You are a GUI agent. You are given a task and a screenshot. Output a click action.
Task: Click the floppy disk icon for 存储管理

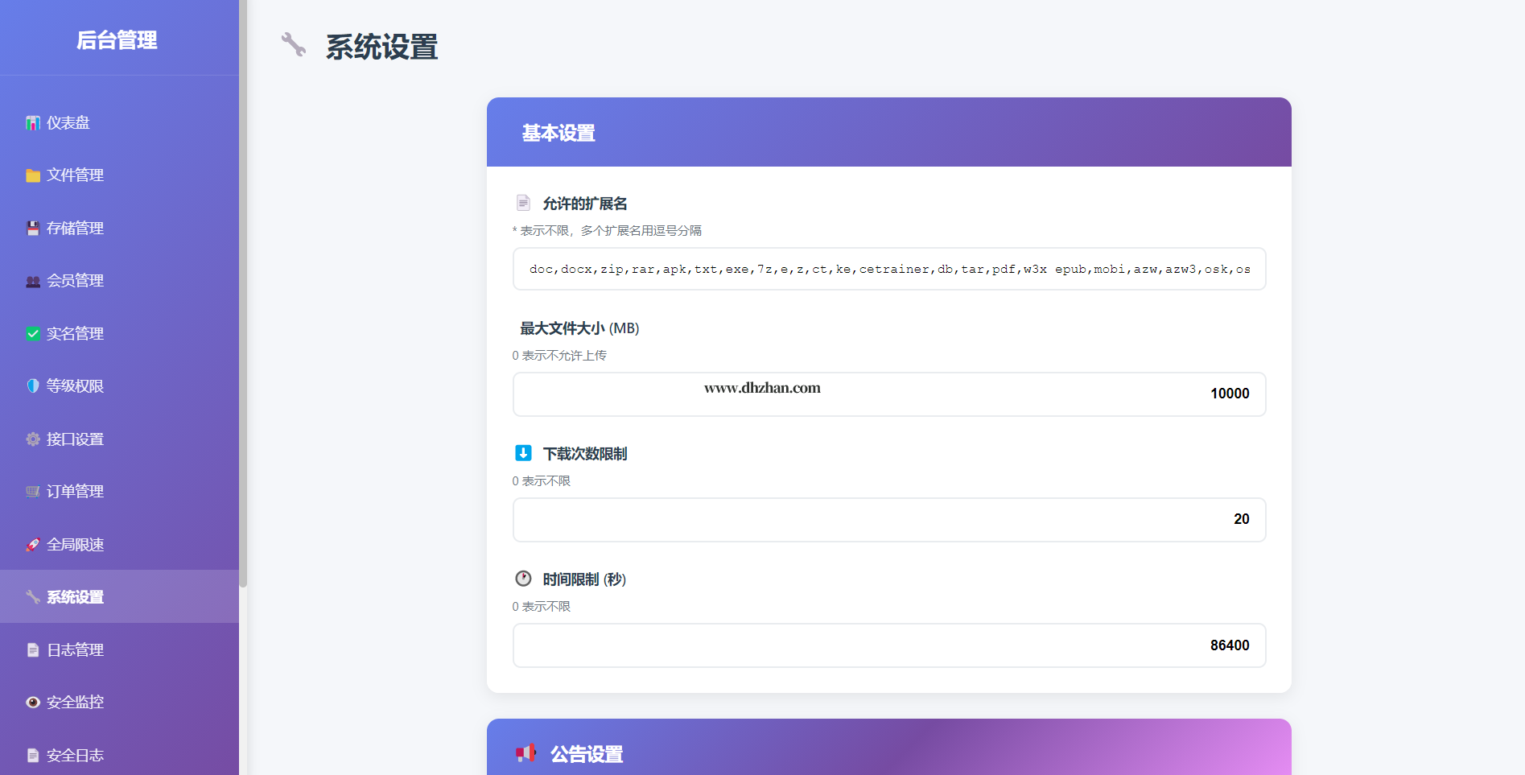(x=33, y=229)
